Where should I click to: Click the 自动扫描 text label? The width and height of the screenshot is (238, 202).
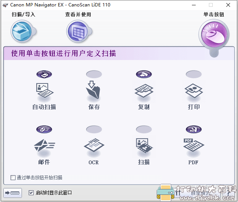(x=44, y=107)
